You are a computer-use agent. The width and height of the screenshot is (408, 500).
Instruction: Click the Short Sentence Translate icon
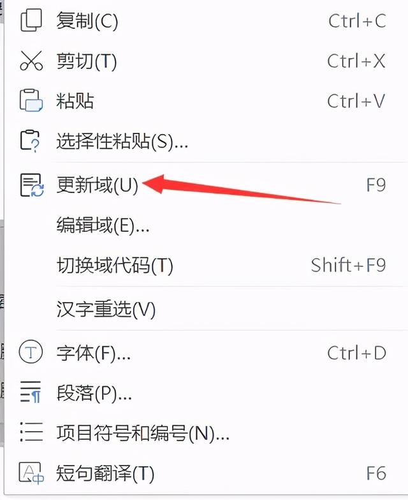31,473
